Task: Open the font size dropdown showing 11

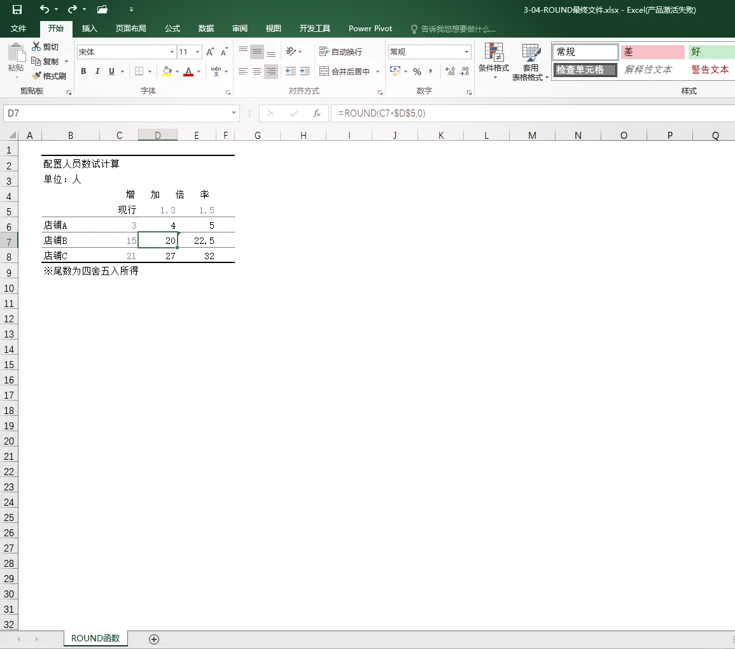Action: (198, 52)
